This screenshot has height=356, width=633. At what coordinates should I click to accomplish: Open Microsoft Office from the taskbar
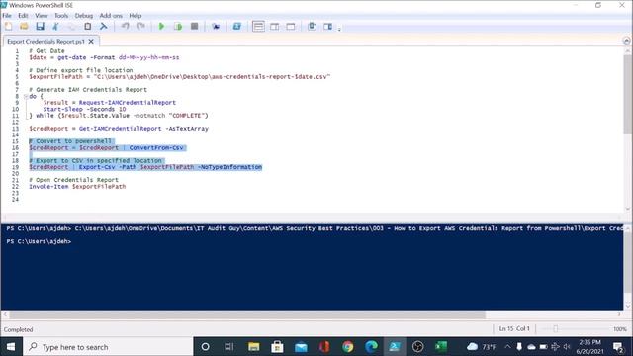(x=324, y=347)
